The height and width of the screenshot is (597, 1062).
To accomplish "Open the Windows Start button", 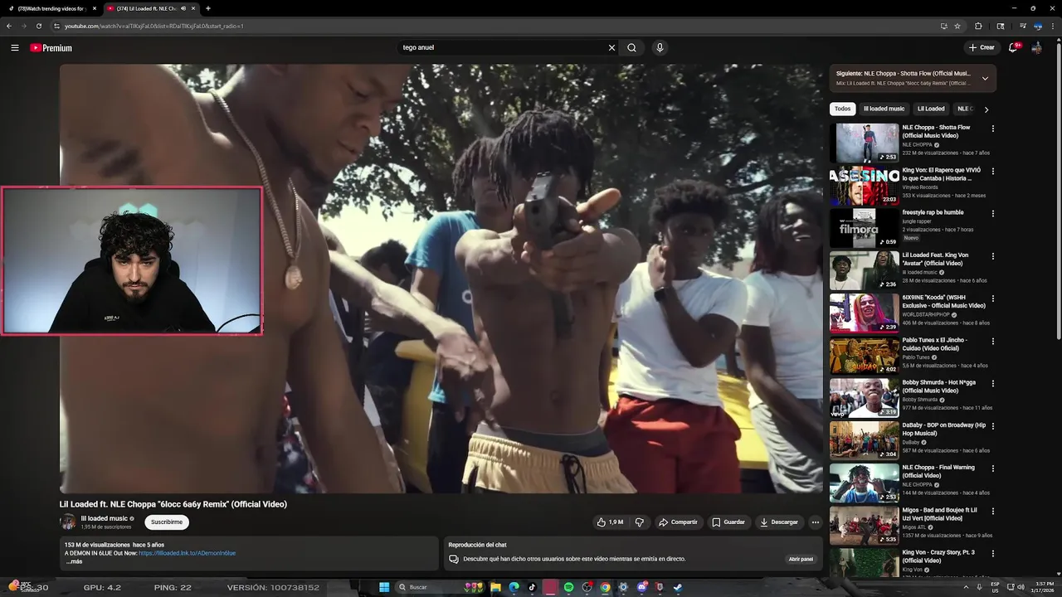I will [384, 587].
